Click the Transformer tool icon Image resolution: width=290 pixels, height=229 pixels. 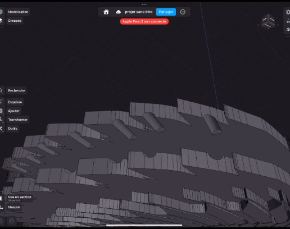[x=1, y=120]
